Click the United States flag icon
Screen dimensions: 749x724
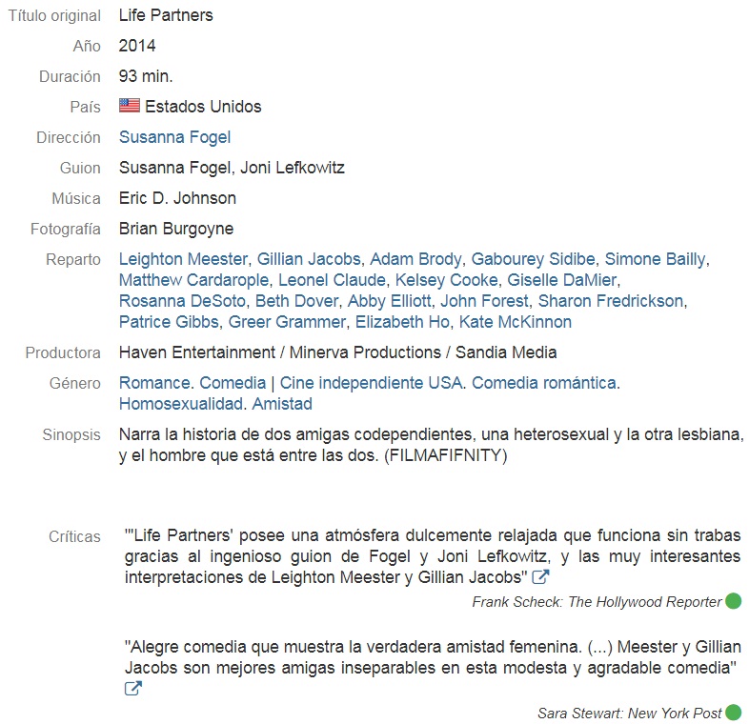(130, 106)
